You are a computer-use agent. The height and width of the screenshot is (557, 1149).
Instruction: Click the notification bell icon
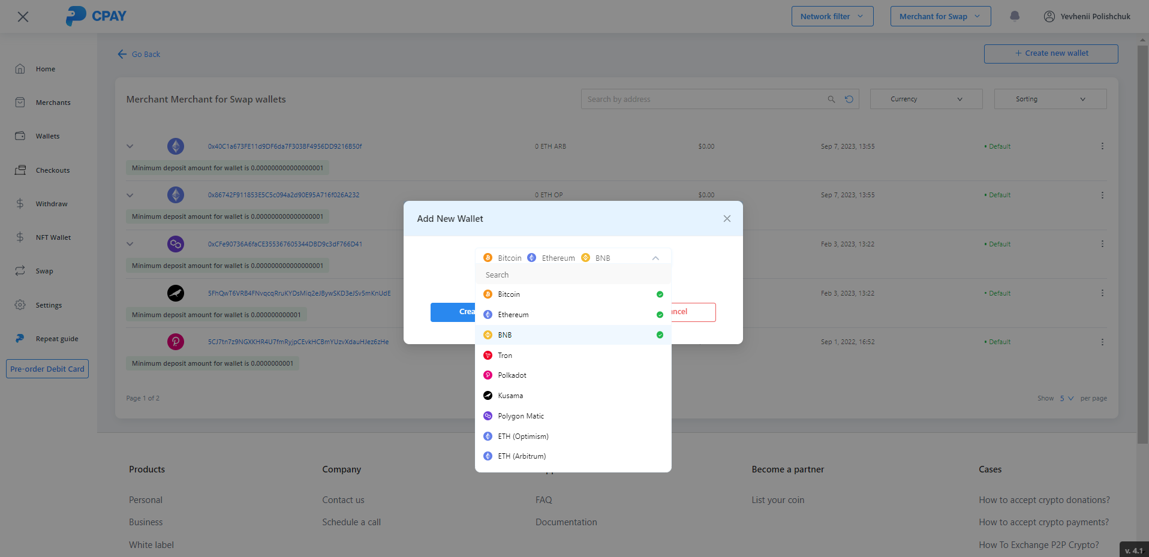click(1015, 16)
